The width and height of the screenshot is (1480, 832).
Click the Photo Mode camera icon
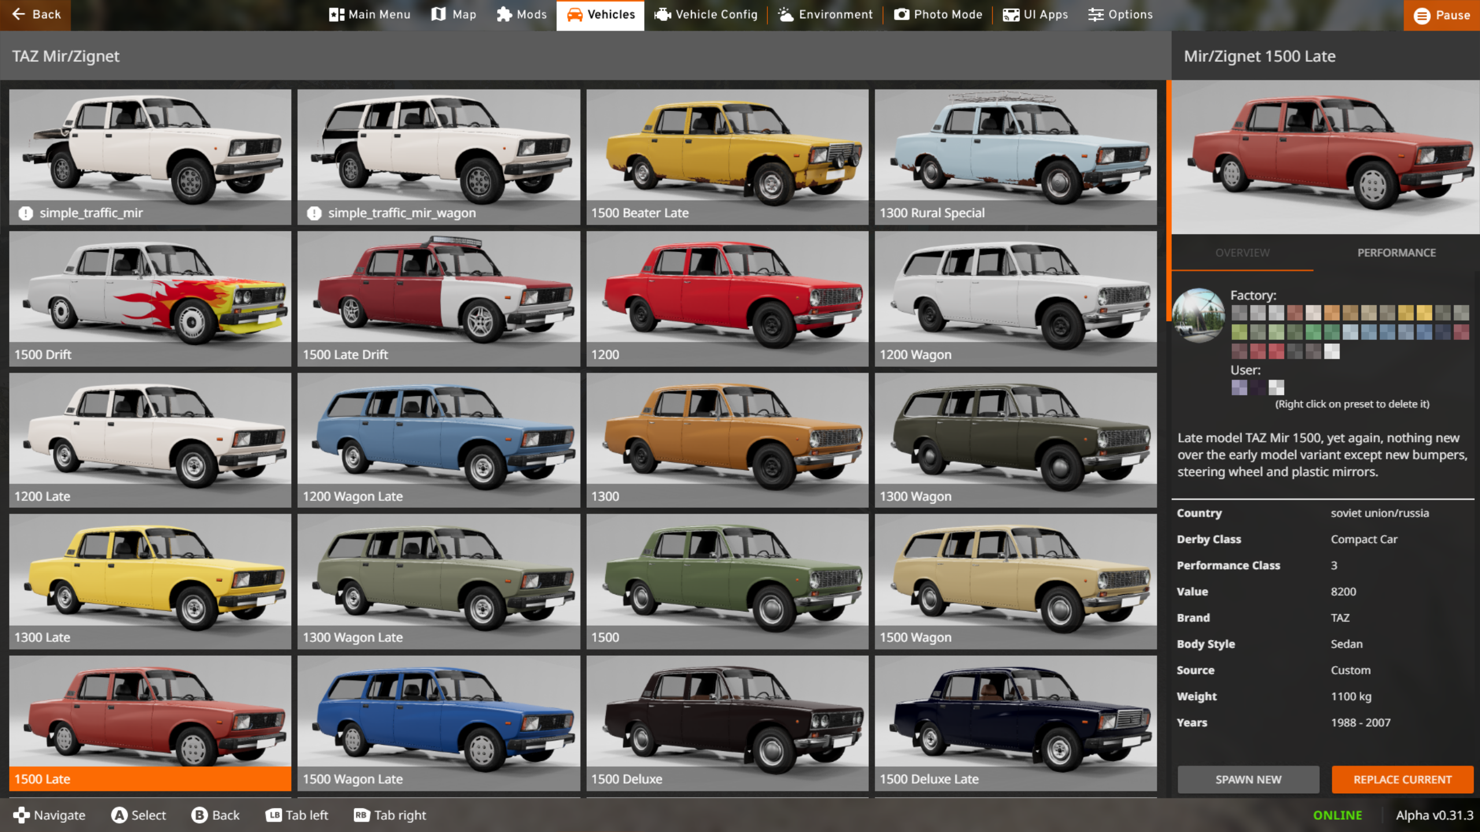point(901,14)
